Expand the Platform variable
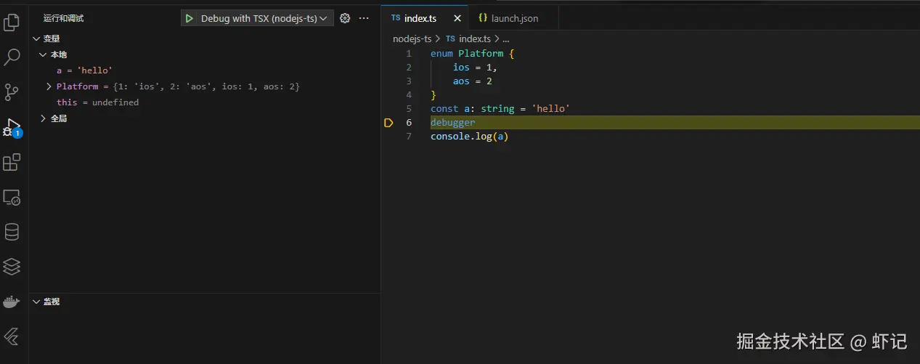Screen dimensions: 920x364 pyautogui.click(x=49, y=86)
